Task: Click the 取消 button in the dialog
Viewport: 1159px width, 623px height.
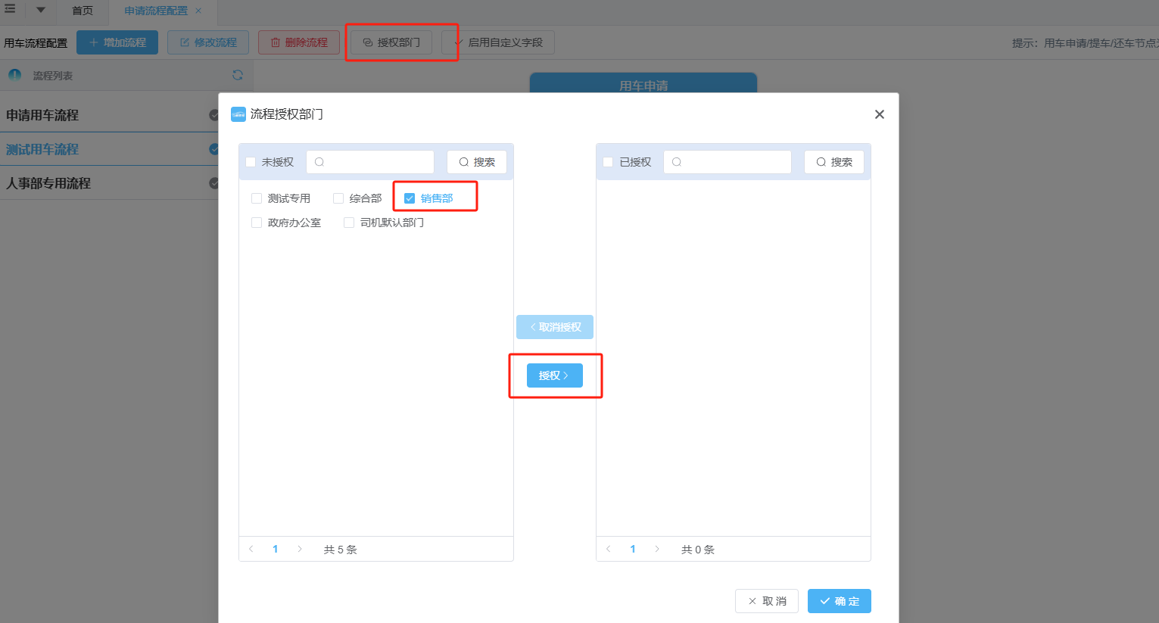Action: [x=766, y=601]
